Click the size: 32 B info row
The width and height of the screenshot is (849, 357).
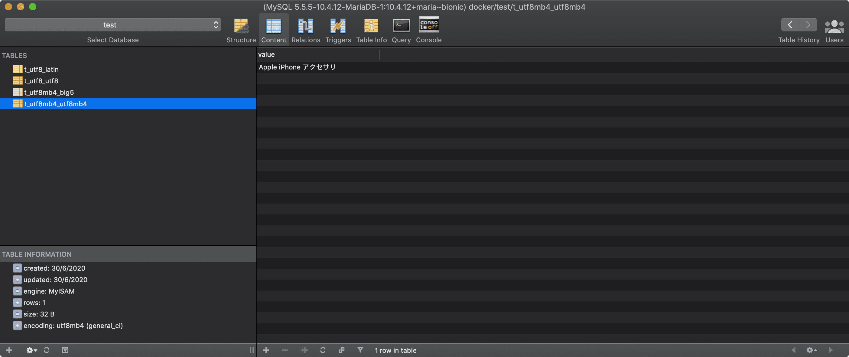tap(128, 314)
